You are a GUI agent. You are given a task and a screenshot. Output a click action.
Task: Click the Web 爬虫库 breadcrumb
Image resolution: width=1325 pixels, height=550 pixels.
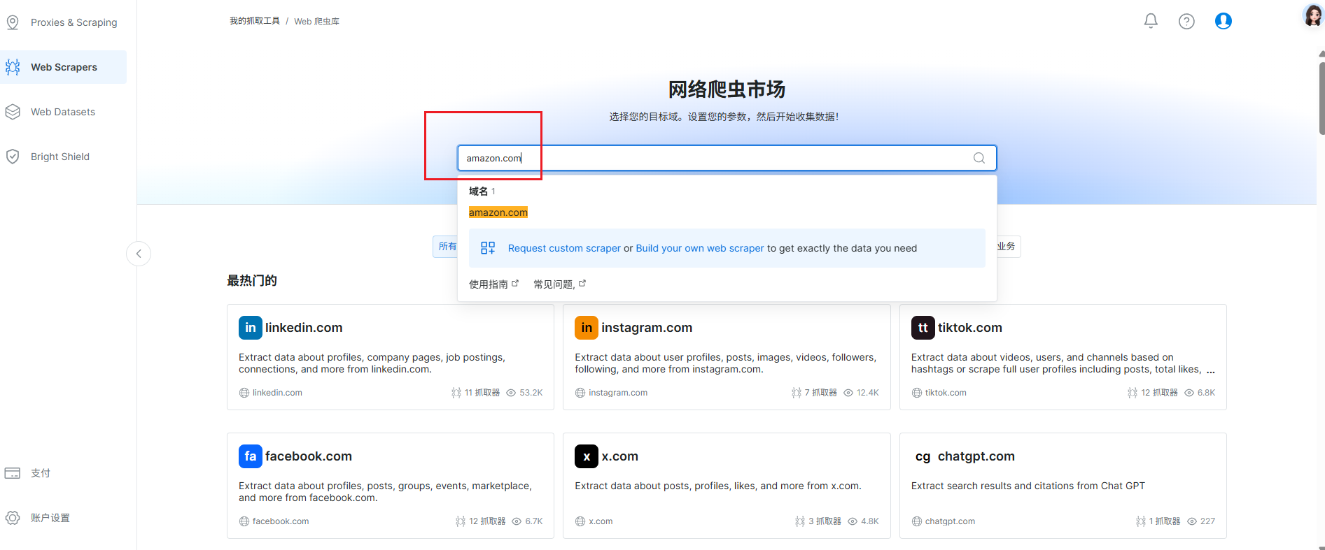pyautogui.click(x=316, y=22)
